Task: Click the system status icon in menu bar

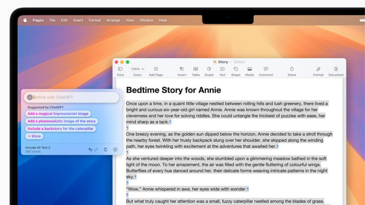Action: click(362, 20)
